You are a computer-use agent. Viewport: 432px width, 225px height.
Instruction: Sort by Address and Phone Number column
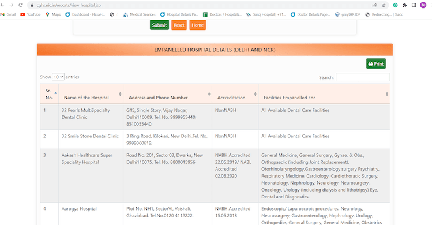point(167,94)
